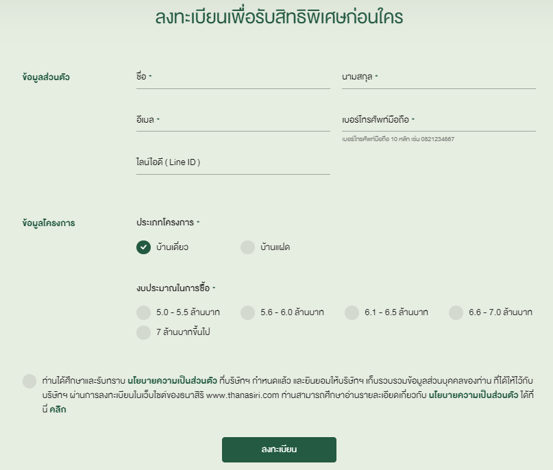Viewport: 553px width, 470px height.
Task: Click the บ้านแฝด option label text
Action: pyautogui.click(x=275, y=247)
